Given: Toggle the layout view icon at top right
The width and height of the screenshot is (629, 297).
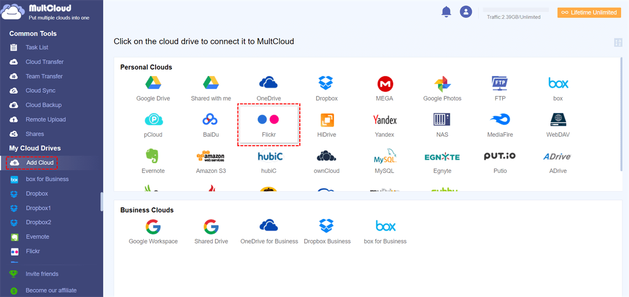Looking at the screenshot, I should coord(618,42).
